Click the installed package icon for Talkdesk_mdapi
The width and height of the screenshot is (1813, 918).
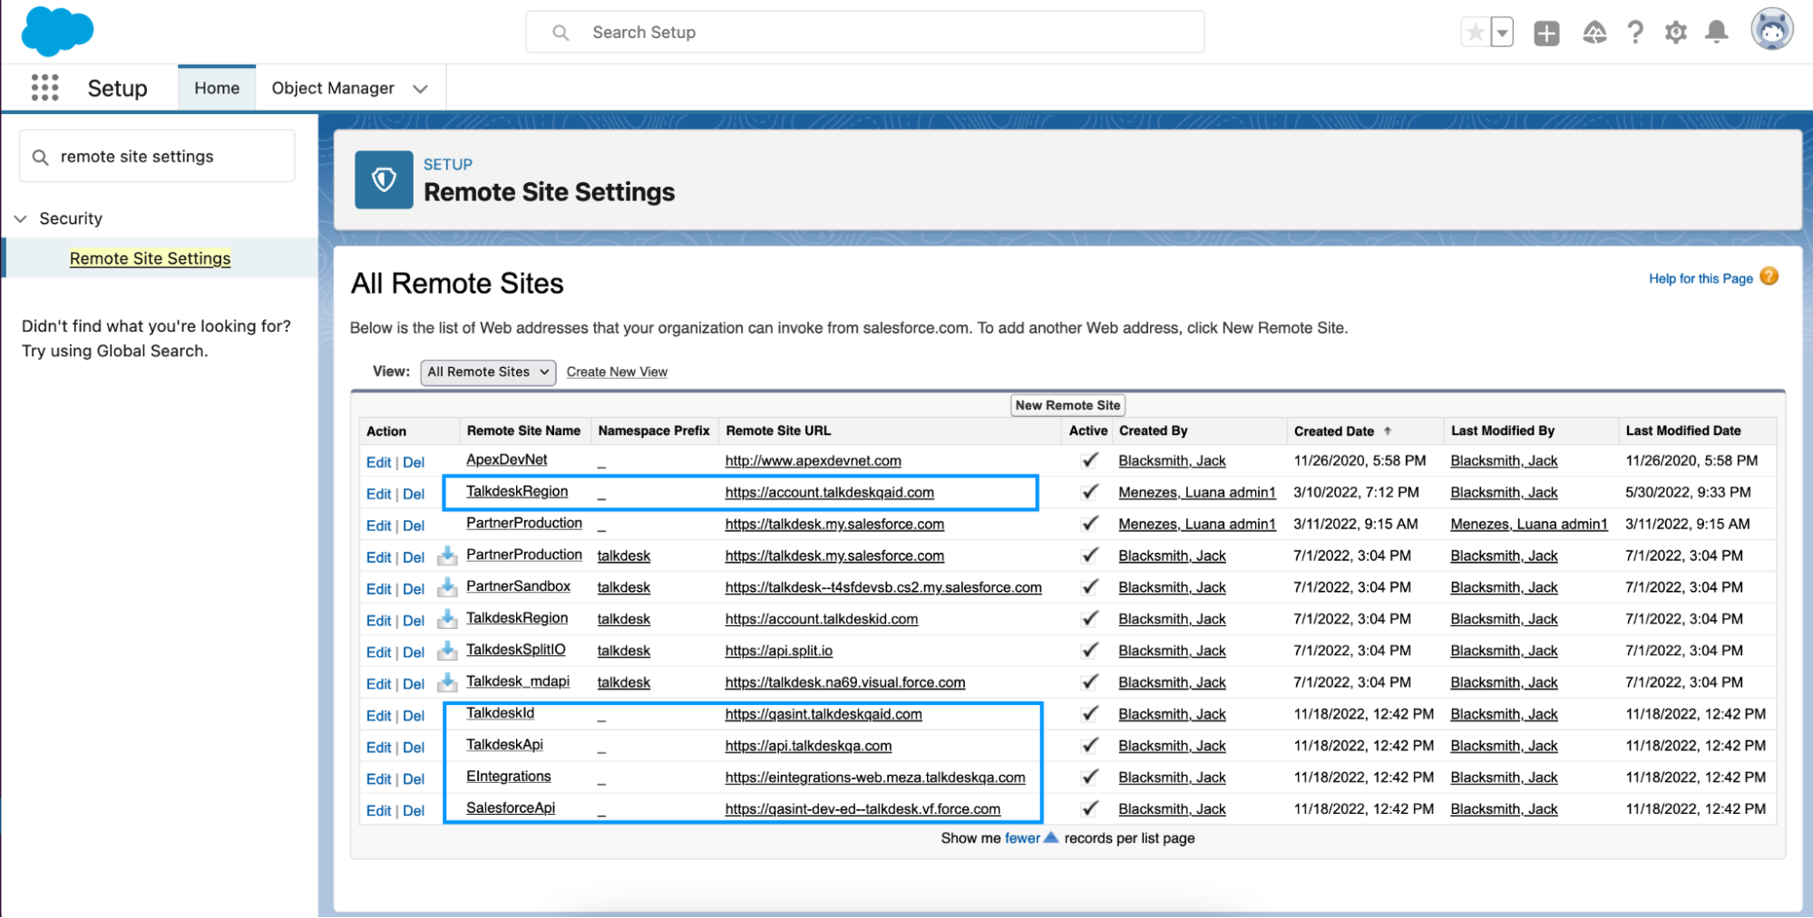[447, 682]
